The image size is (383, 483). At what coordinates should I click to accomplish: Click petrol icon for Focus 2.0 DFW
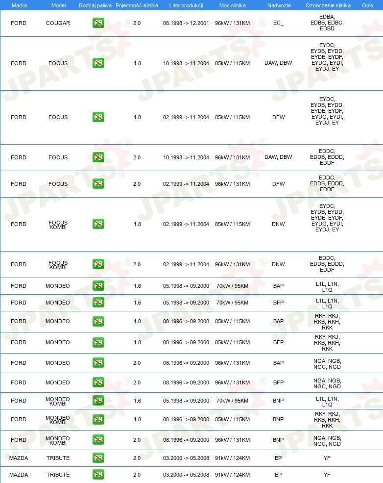pos(98,183)
